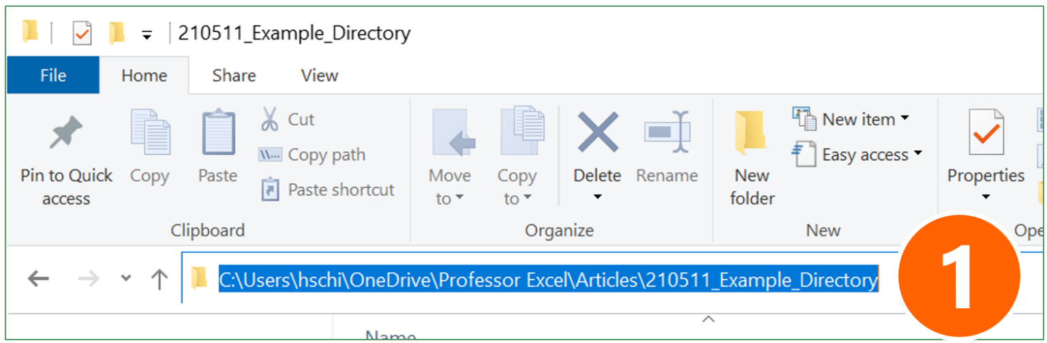1047x343 pixels.
Task: Click Pin to Quick access icon
Action: pyautogui.click(x=66, y=134)
